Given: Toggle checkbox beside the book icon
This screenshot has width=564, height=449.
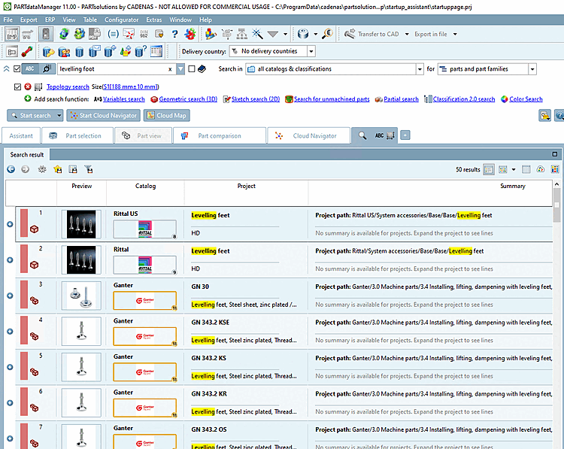Looking at the screenshot, I should click(192, 69).
